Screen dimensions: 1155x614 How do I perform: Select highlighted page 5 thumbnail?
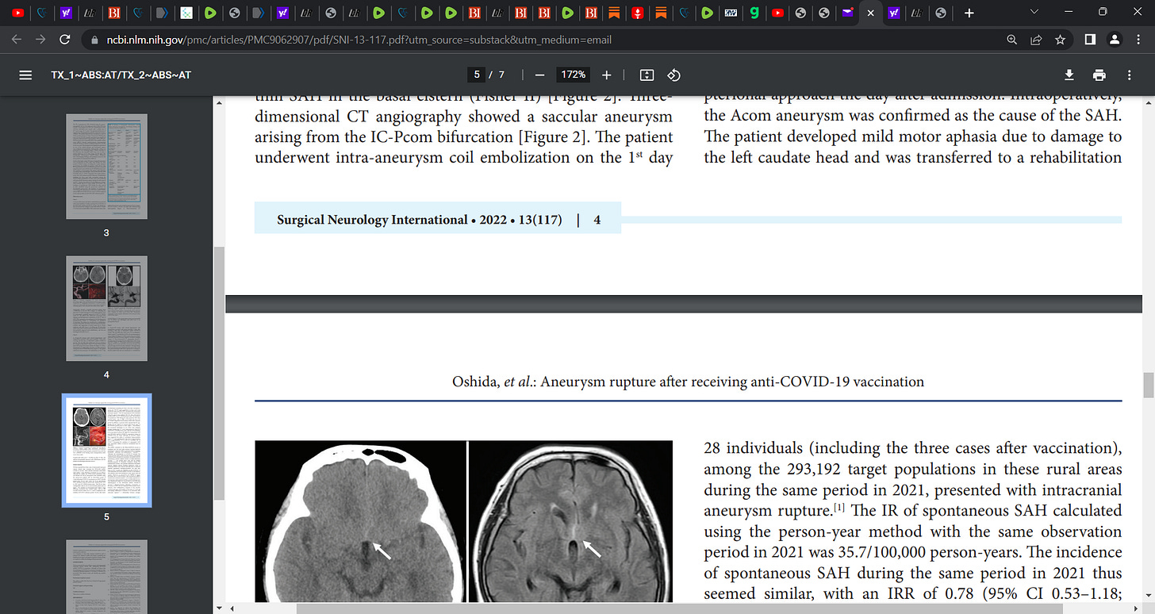[106, 450]
